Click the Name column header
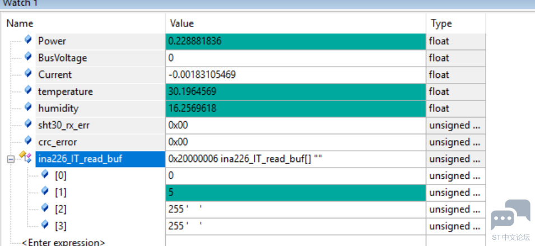This screenshot has height=246, width=535. [20, 24]
